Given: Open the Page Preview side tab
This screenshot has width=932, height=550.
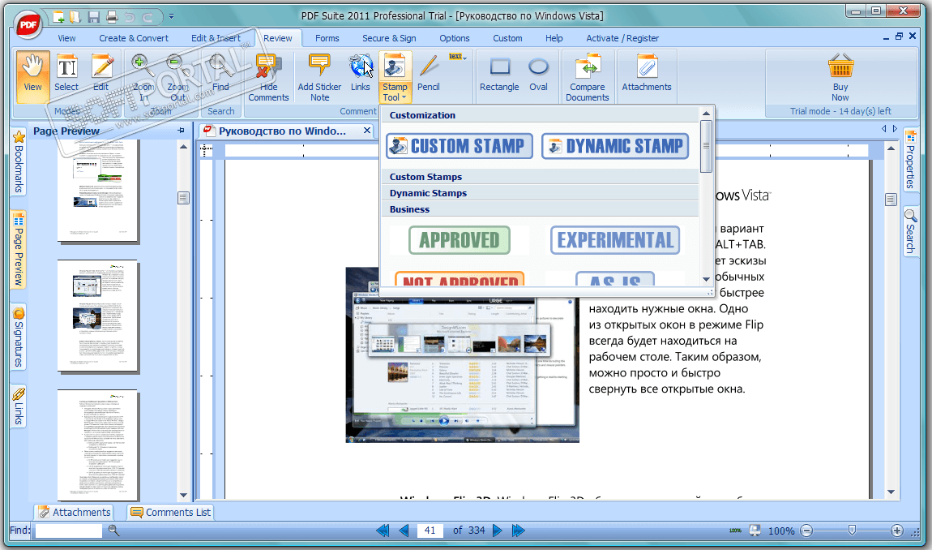Looking at the screenshot, I should coord(19,249).
